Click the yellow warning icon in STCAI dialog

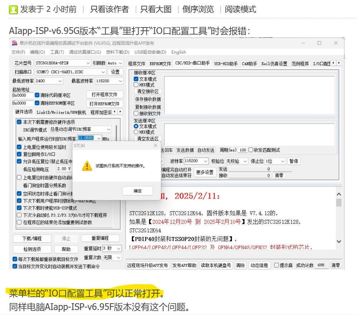87,166
